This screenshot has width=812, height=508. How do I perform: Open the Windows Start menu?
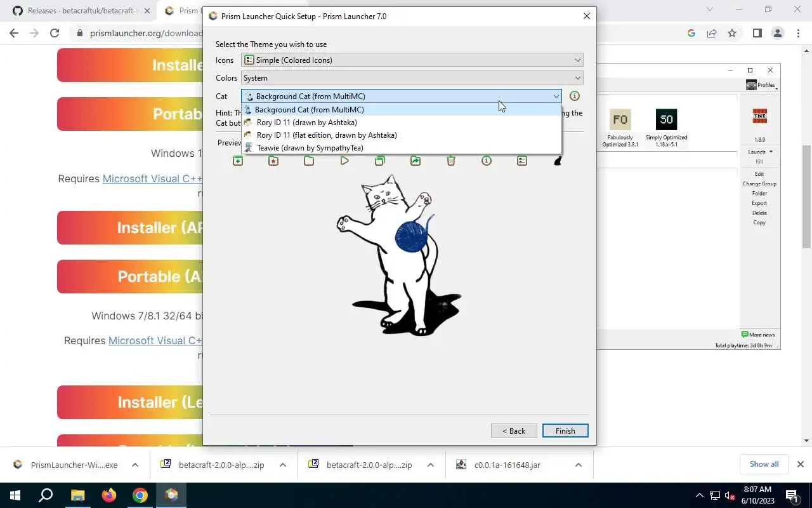(x=15, y=495)
